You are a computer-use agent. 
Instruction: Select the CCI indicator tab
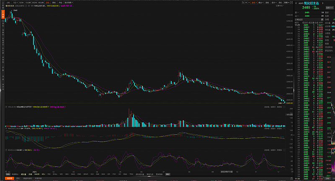pos(92,174)
